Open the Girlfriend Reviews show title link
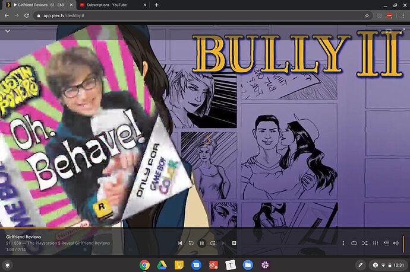This screenshot has width=410, height=272. point(24,237)
